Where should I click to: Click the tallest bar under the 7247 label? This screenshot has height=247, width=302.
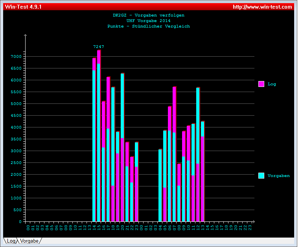pos(99,134)
